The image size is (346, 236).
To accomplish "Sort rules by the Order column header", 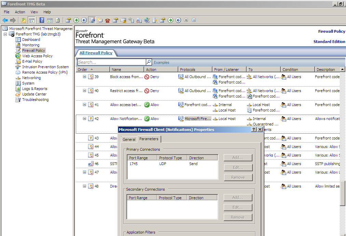I will 93,70.
